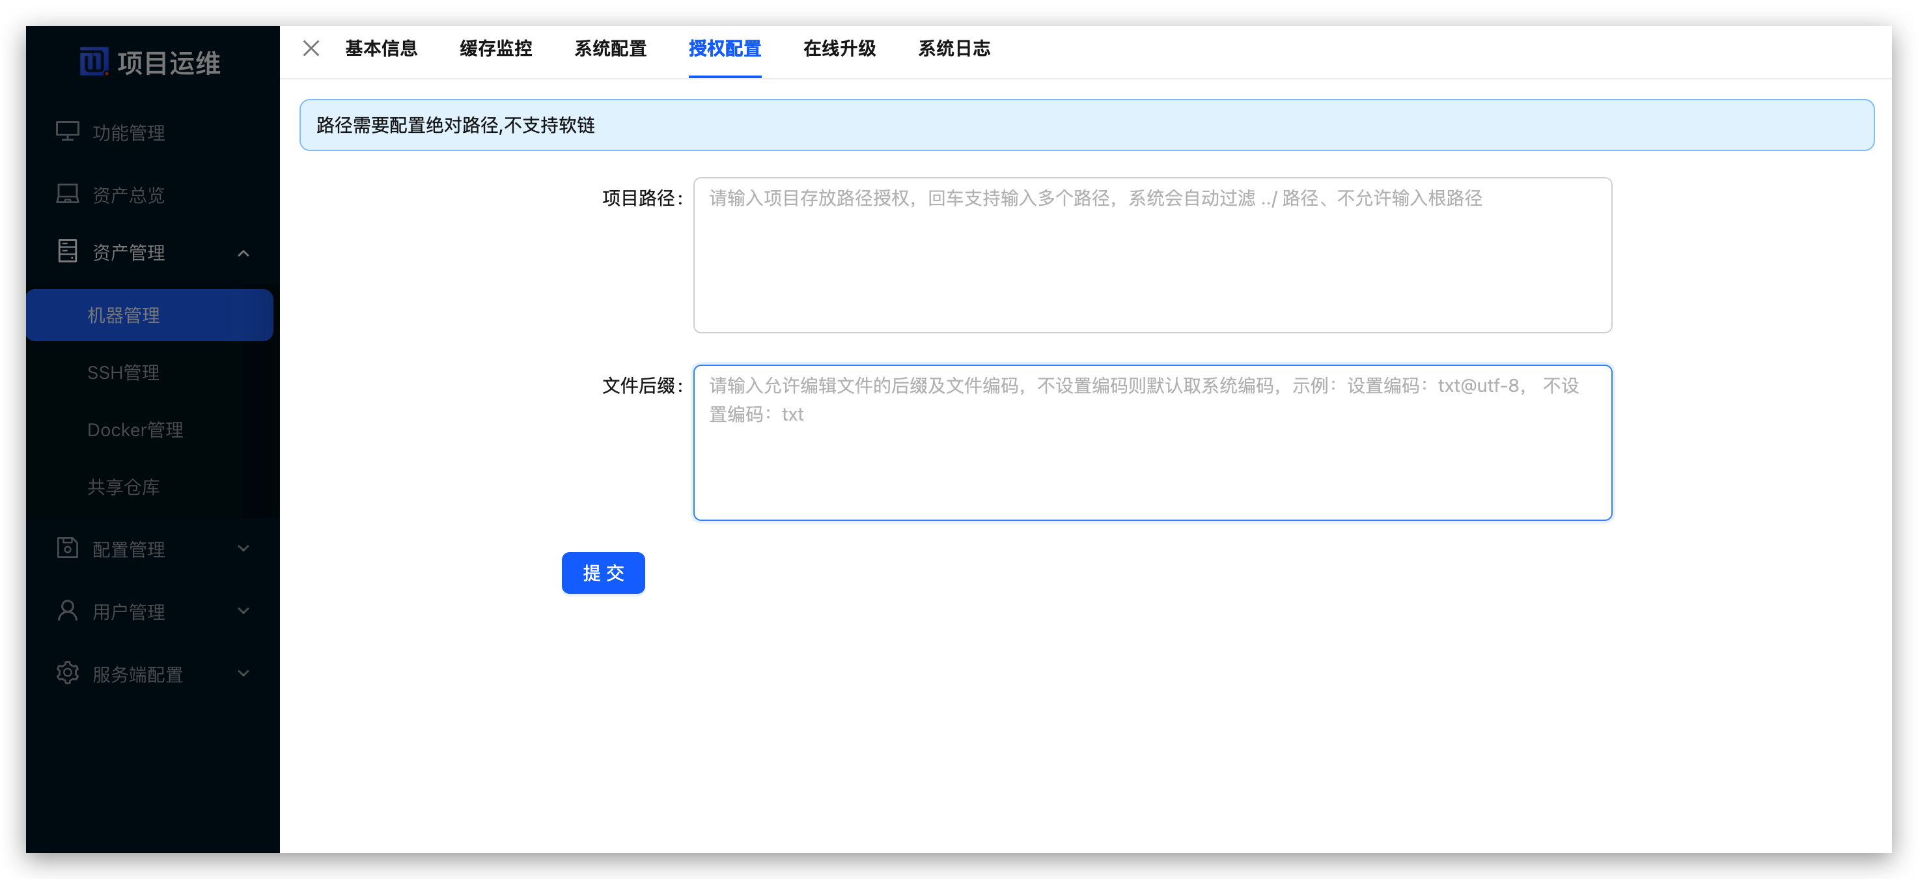Click the 项目路径 input area
1918x879 pixels.
[1151, 253]
